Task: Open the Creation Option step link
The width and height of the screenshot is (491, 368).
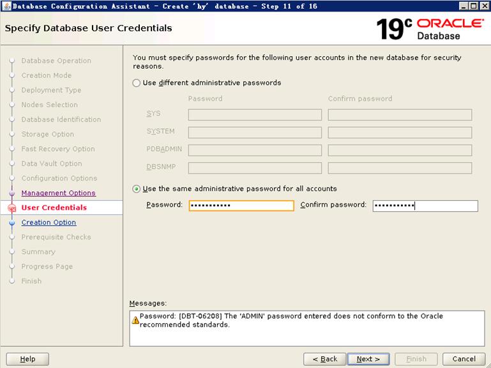Action: point(49,223)
